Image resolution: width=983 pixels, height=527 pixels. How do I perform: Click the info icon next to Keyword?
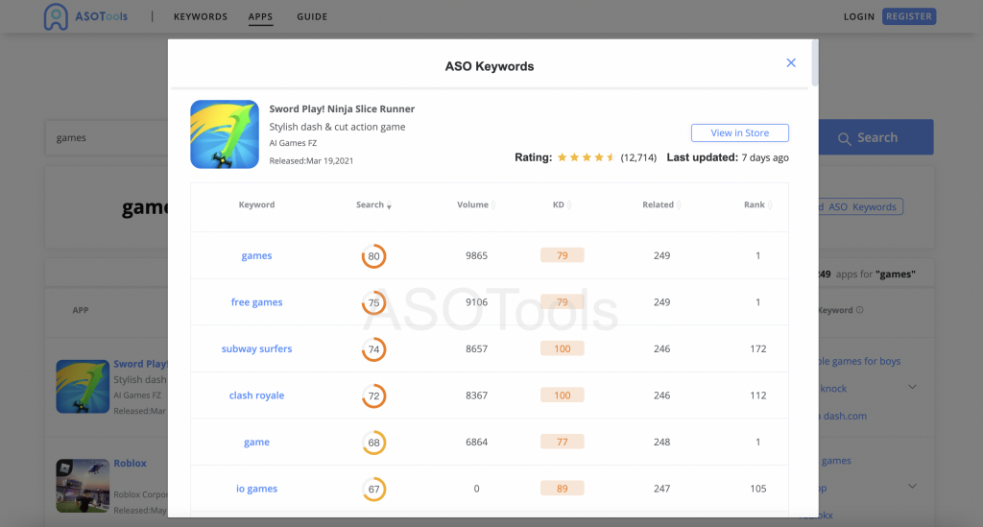click(x=859, y=309)
